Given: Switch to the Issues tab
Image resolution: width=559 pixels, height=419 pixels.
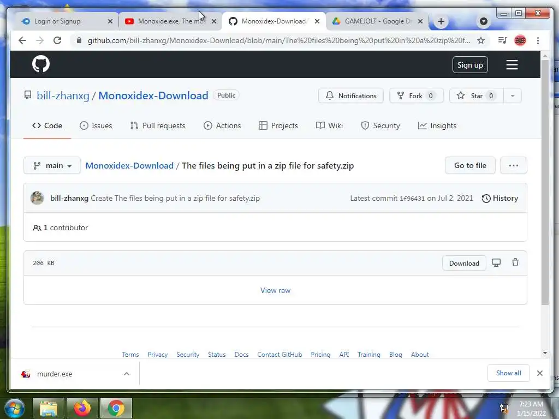Looking at the screenshot, I should 96,125.
